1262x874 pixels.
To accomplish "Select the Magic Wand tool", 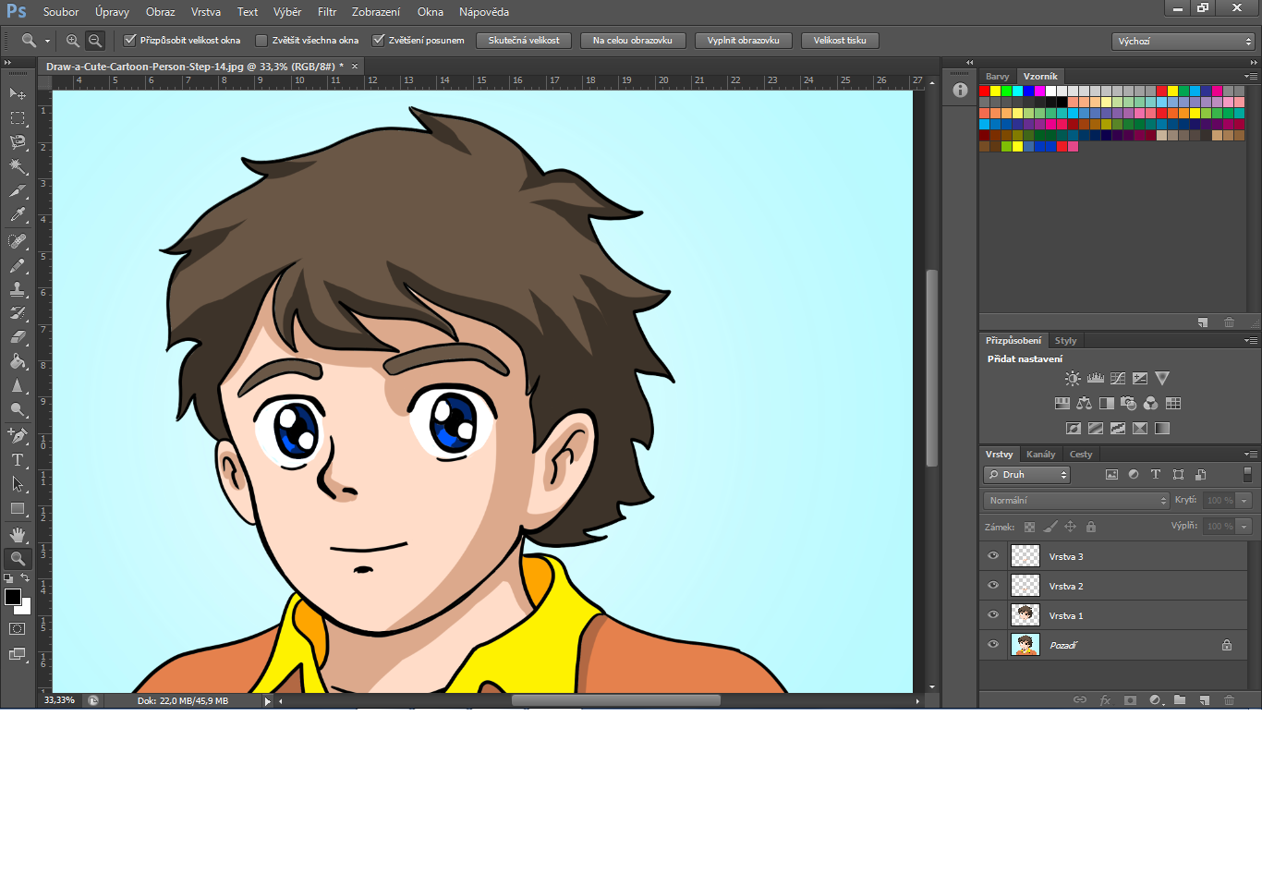I will pyautogui.click(x=18, y=166).
